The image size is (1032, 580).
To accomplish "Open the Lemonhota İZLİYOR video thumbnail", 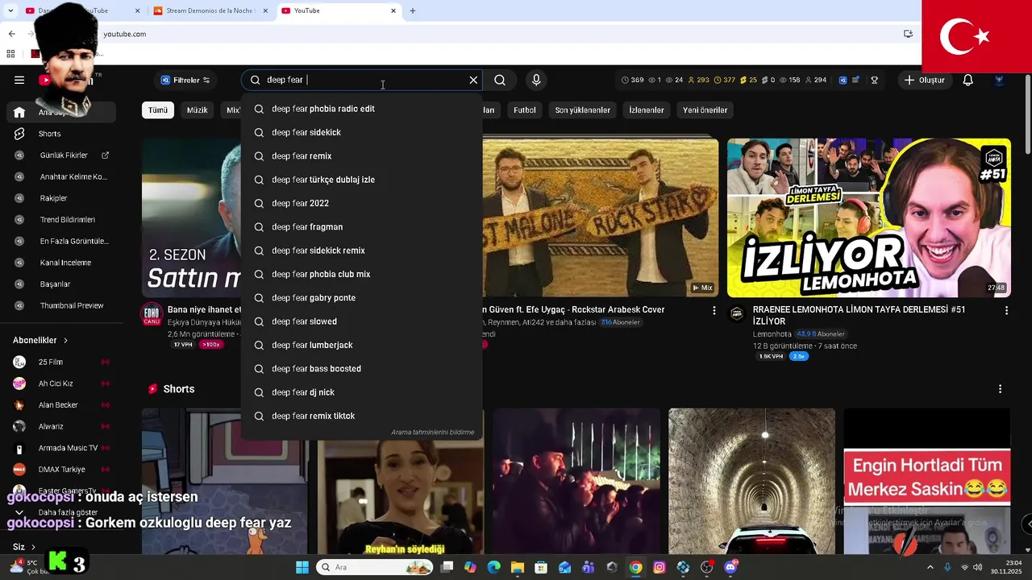I will click(x=869, y=218).
